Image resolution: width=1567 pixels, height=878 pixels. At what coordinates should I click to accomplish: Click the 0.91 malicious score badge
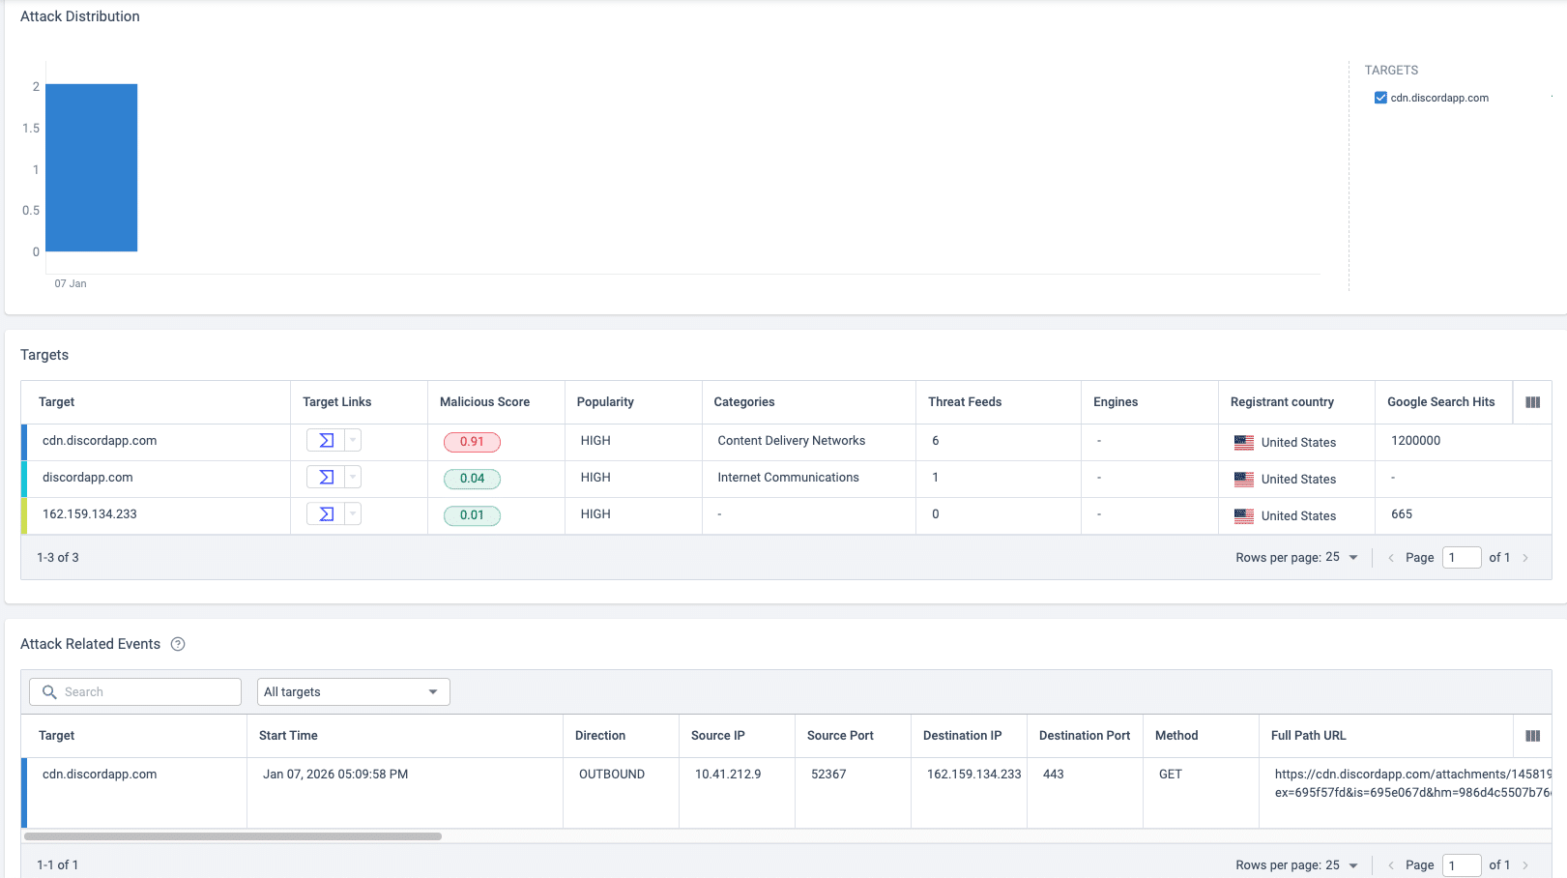tap(472, 442)
